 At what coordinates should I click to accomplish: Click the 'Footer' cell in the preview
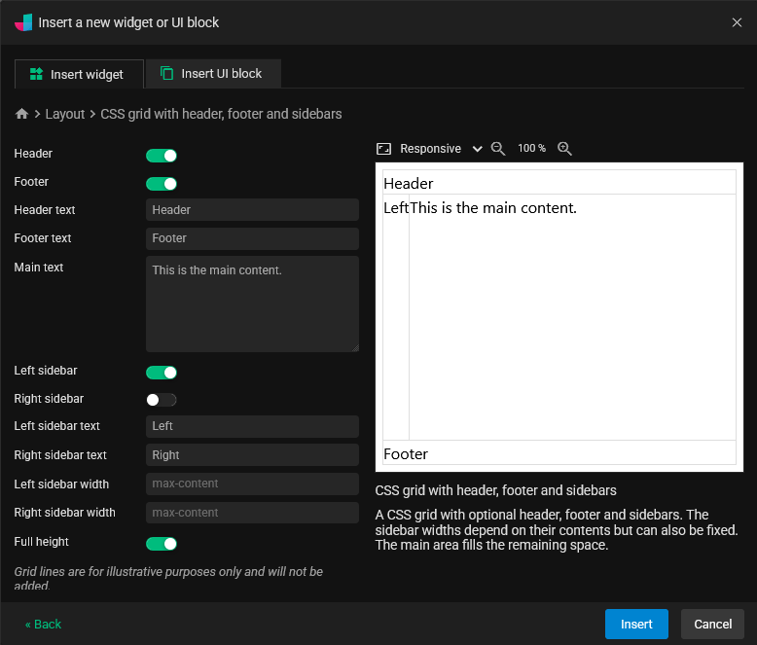[x=559, y=452]
